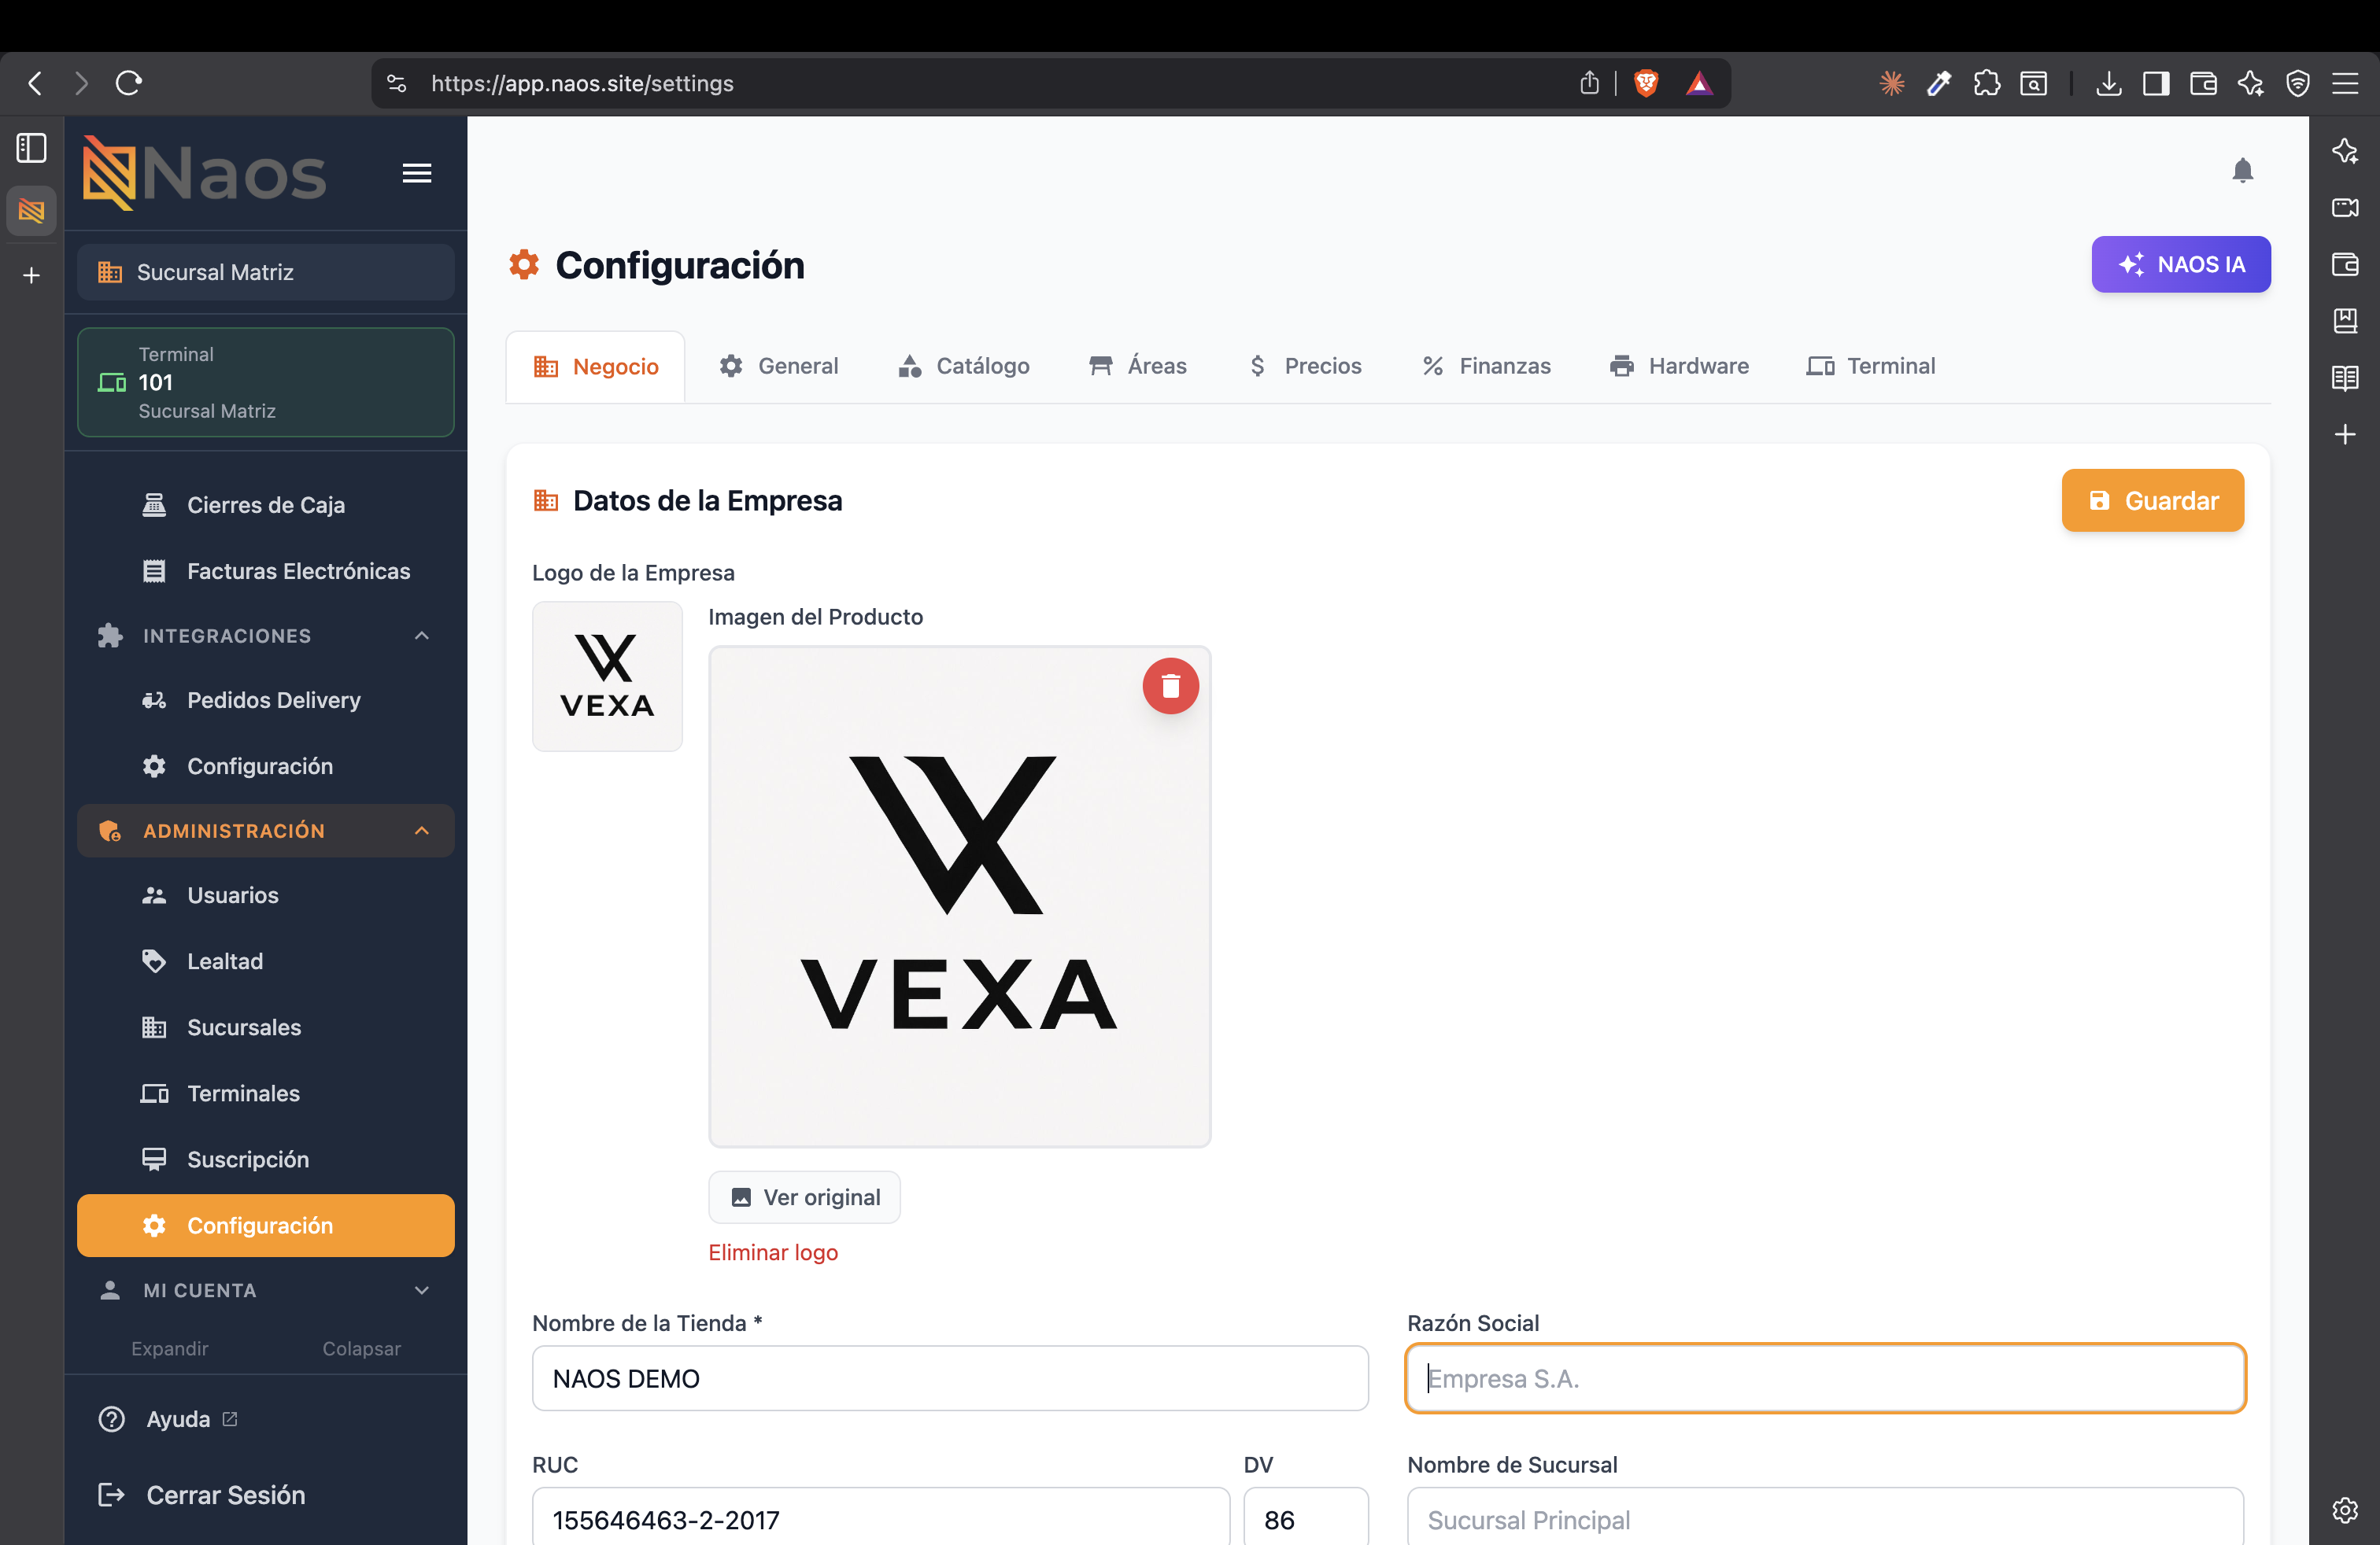
Task: Open Terminales menu item
Action: (265, 1093)
